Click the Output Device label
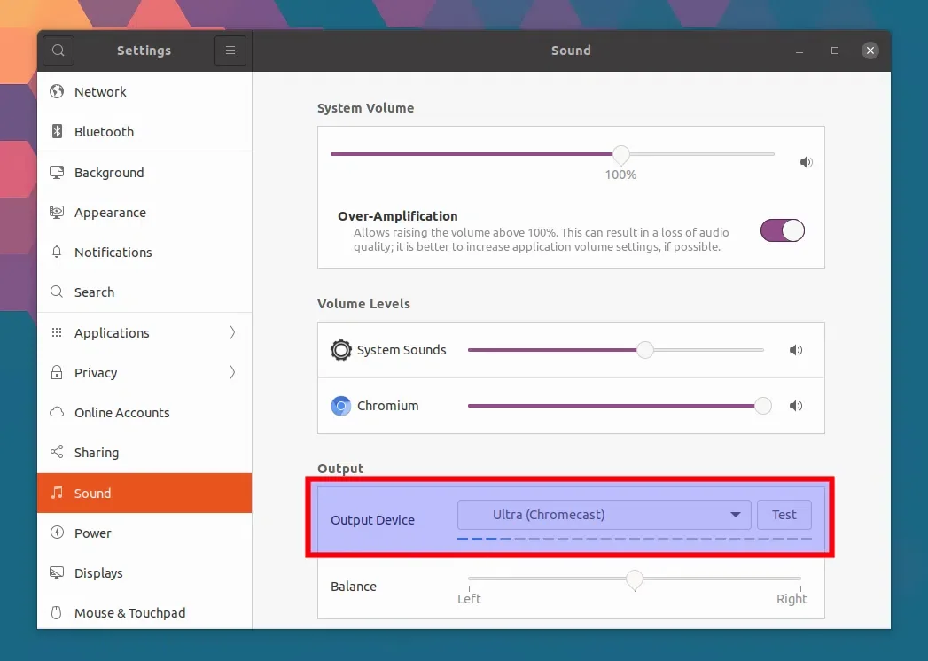The image size is (928, 661). point(373,519)
